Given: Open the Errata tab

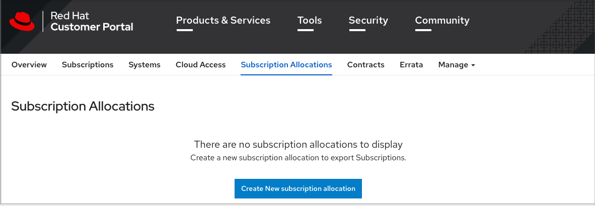Looking at the screenshot, I should pyautogui.click(x=411, y=65).
